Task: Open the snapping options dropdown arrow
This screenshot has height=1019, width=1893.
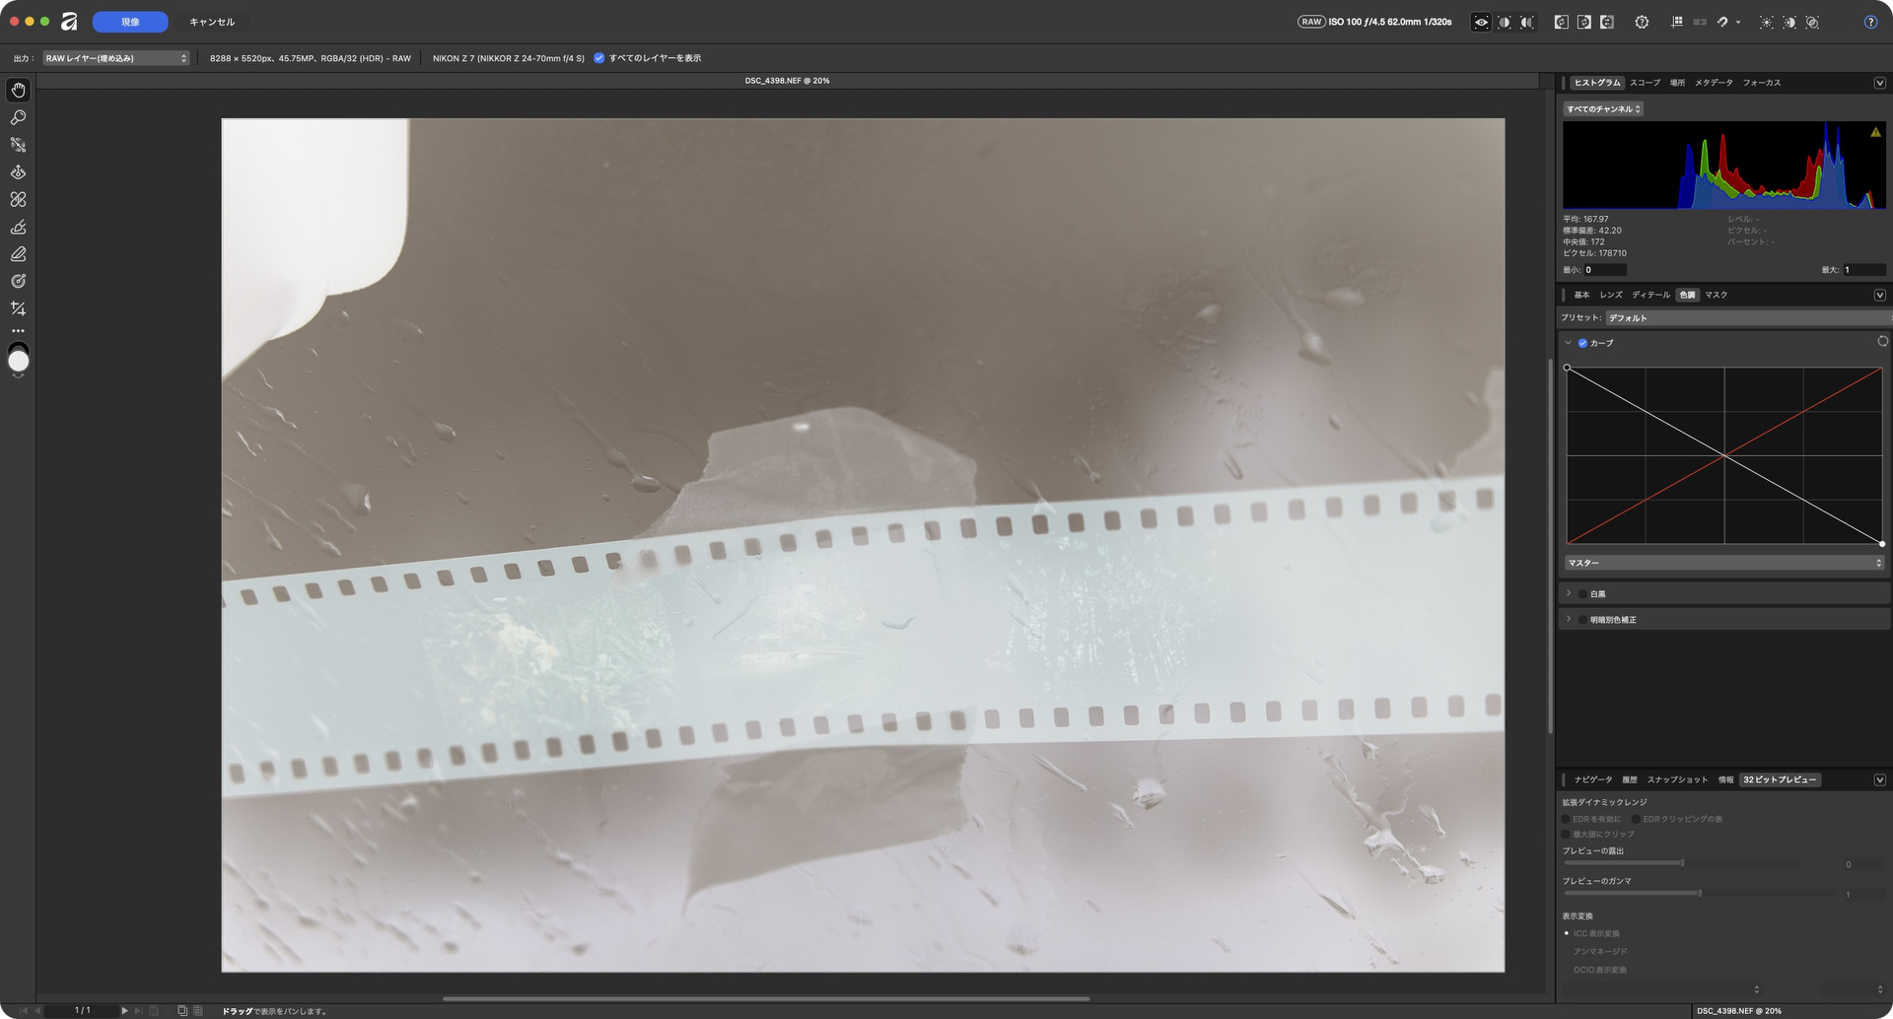Action: tap(1738, 22)
